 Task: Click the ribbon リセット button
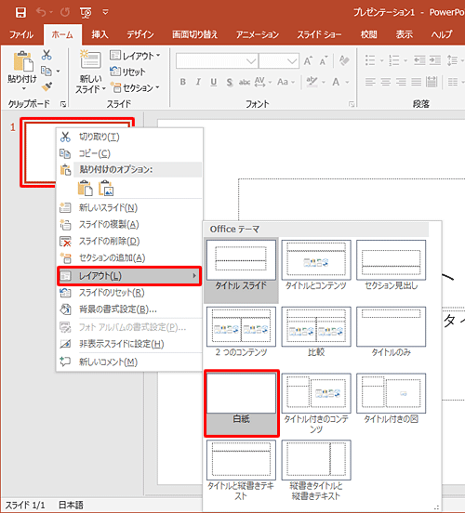point(127,72)
